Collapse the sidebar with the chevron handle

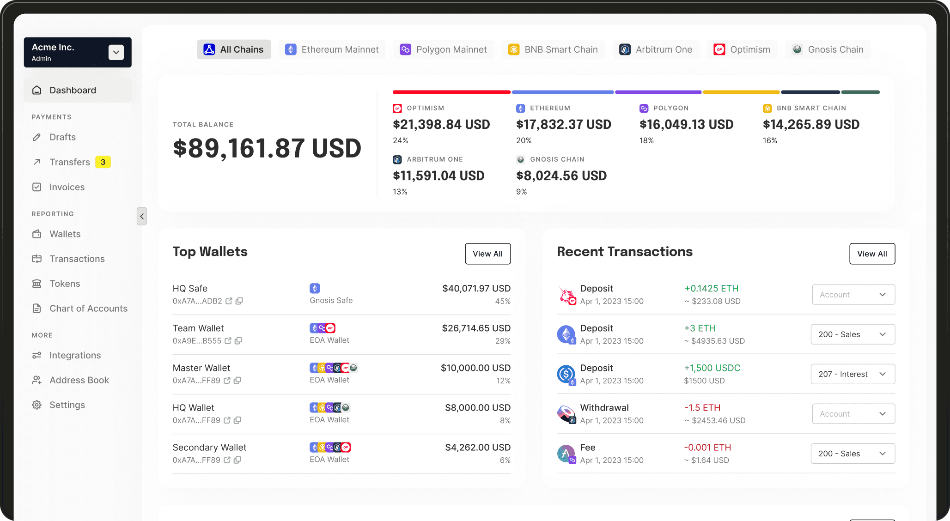tap(142, 216)
